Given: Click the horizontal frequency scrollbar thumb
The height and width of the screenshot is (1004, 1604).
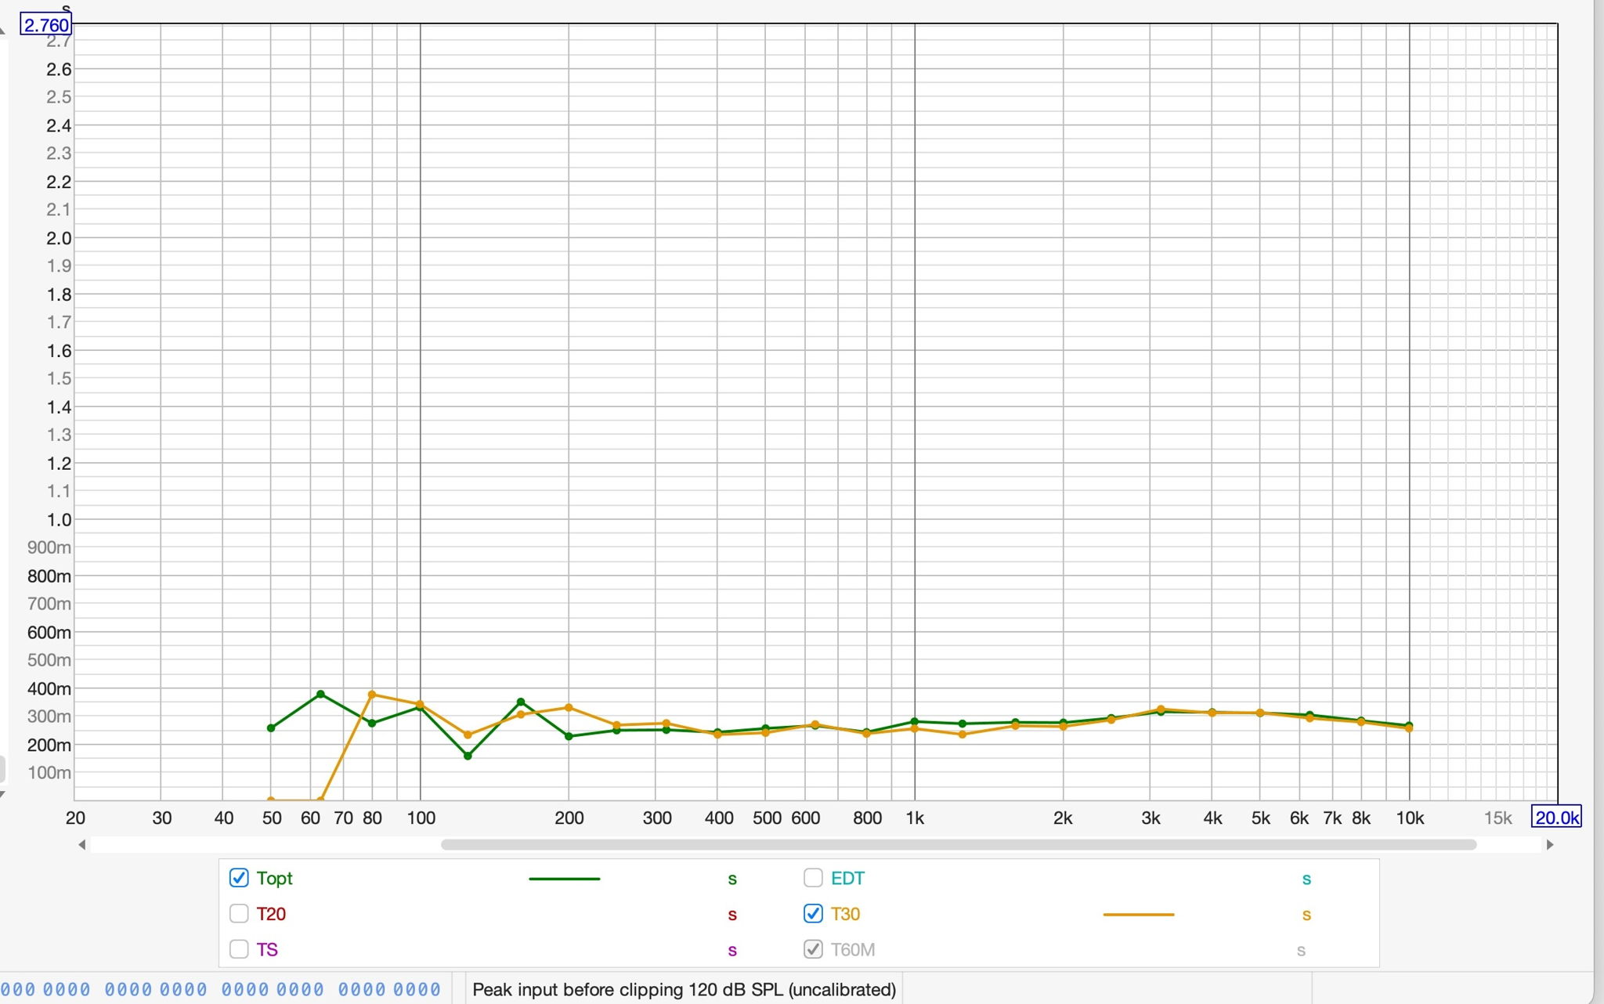Looking at the screenshot, I should [x=959, y=844].
